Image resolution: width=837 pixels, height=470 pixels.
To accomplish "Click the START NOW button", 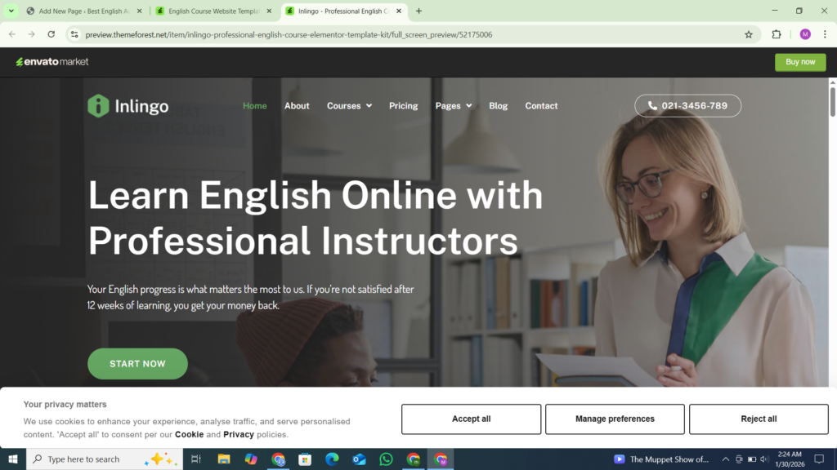I will [137, 364].
